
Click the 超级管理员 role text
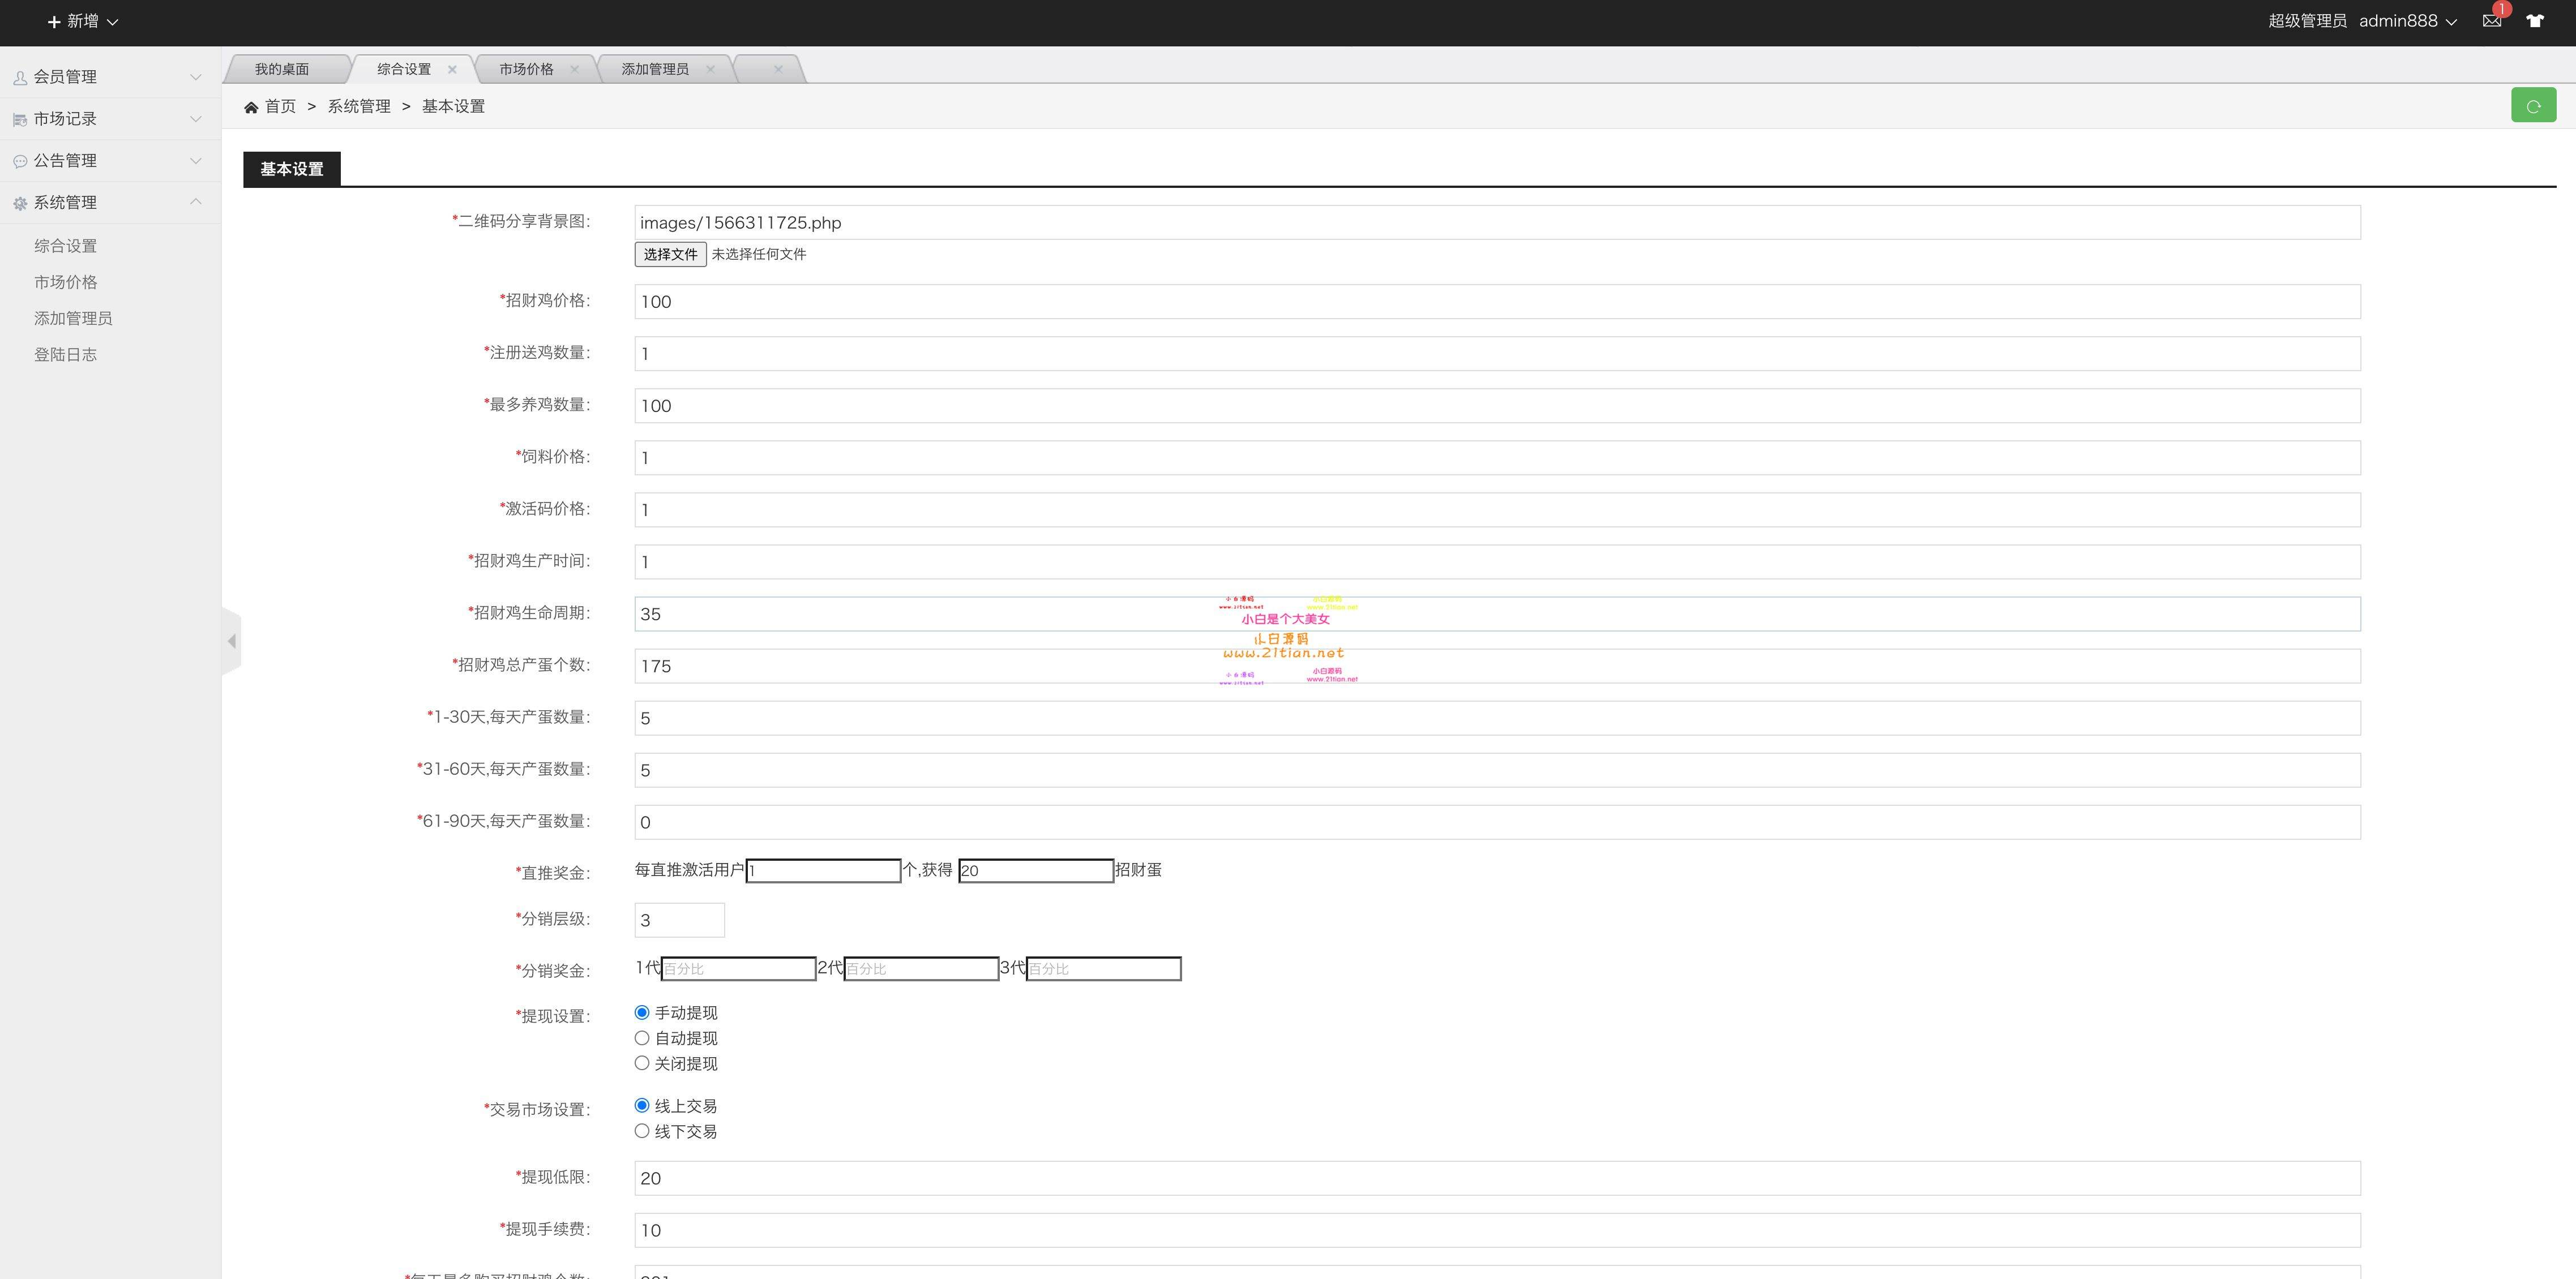coord(2307,21)
